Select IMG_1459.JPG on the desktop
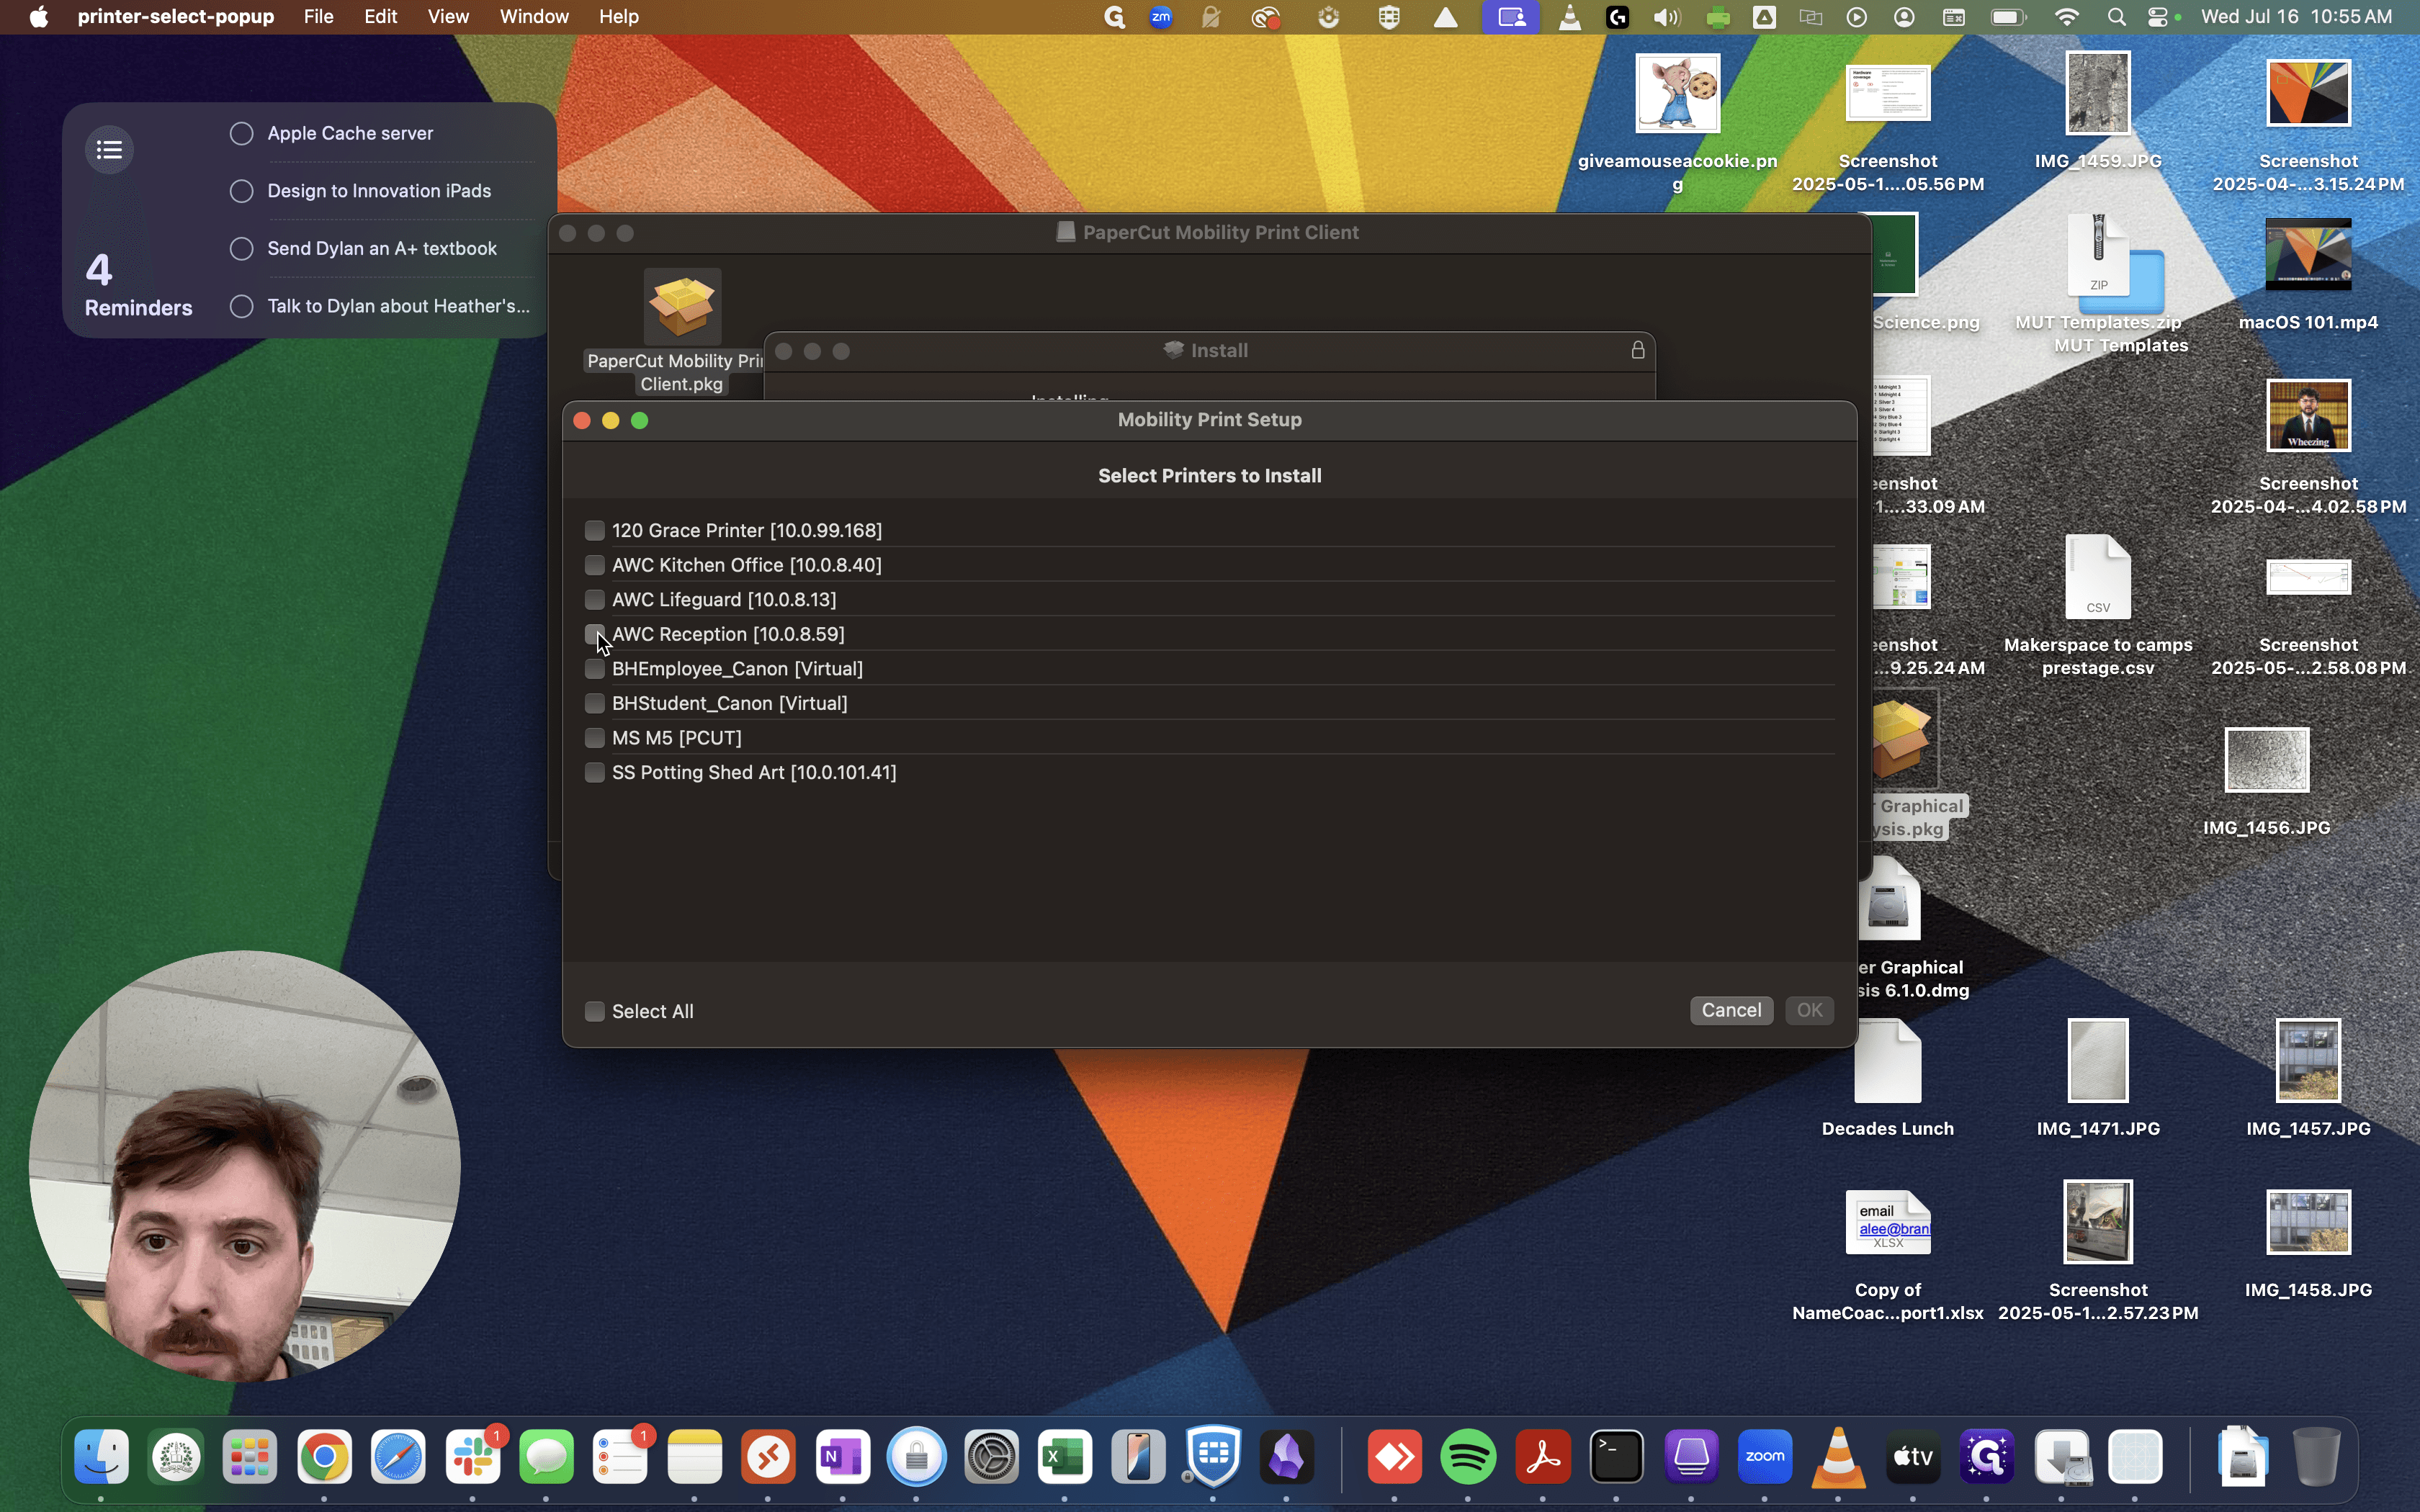The height and width of the screenshot is (1512, 2420). point(2098,93)
